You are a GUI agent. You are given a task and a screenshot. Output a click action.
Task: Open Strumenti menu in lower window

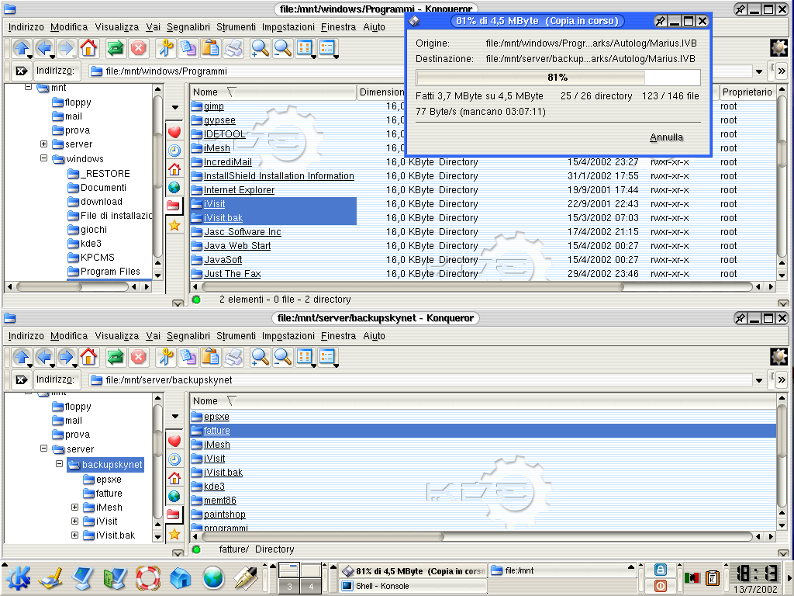click(236, 336)
